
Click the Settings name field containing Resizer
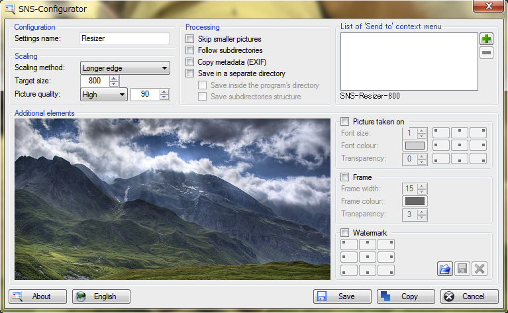tap(125, 38)
